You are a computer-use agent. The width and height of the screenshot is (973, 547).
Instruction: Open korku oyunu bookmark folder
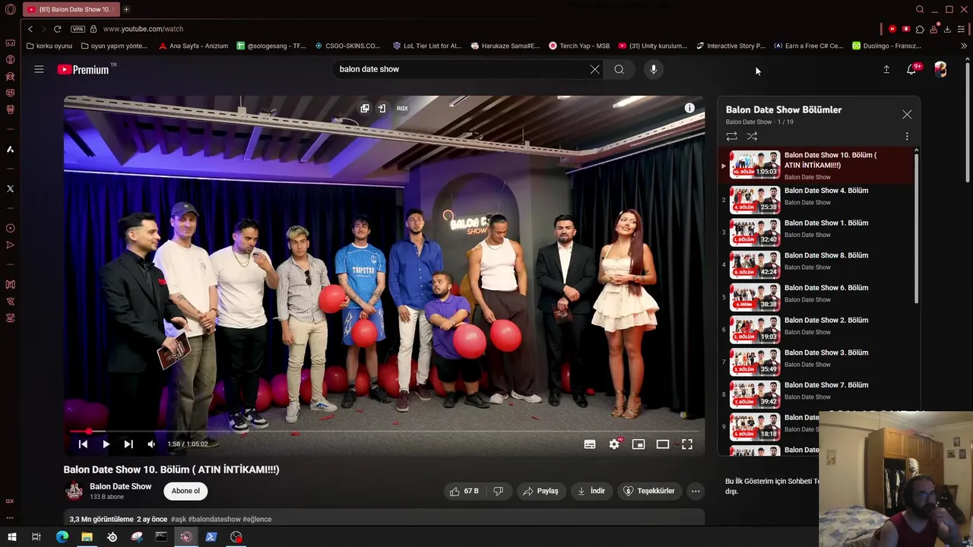pos(49,46)
